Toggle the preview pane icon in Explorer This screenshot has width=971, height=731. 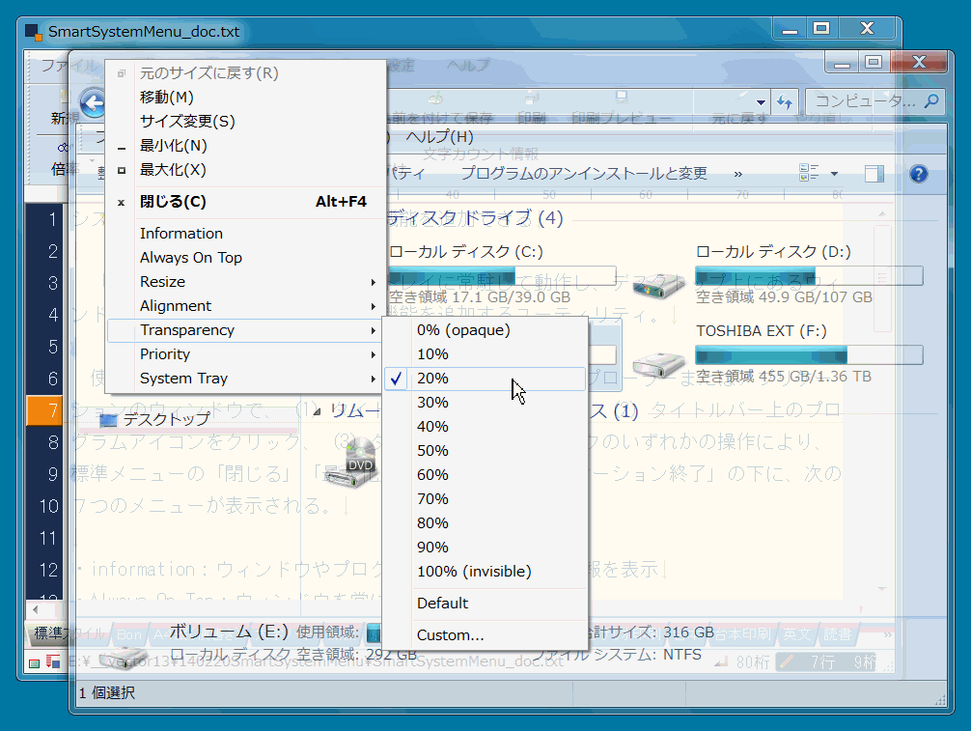coord(874,174)
